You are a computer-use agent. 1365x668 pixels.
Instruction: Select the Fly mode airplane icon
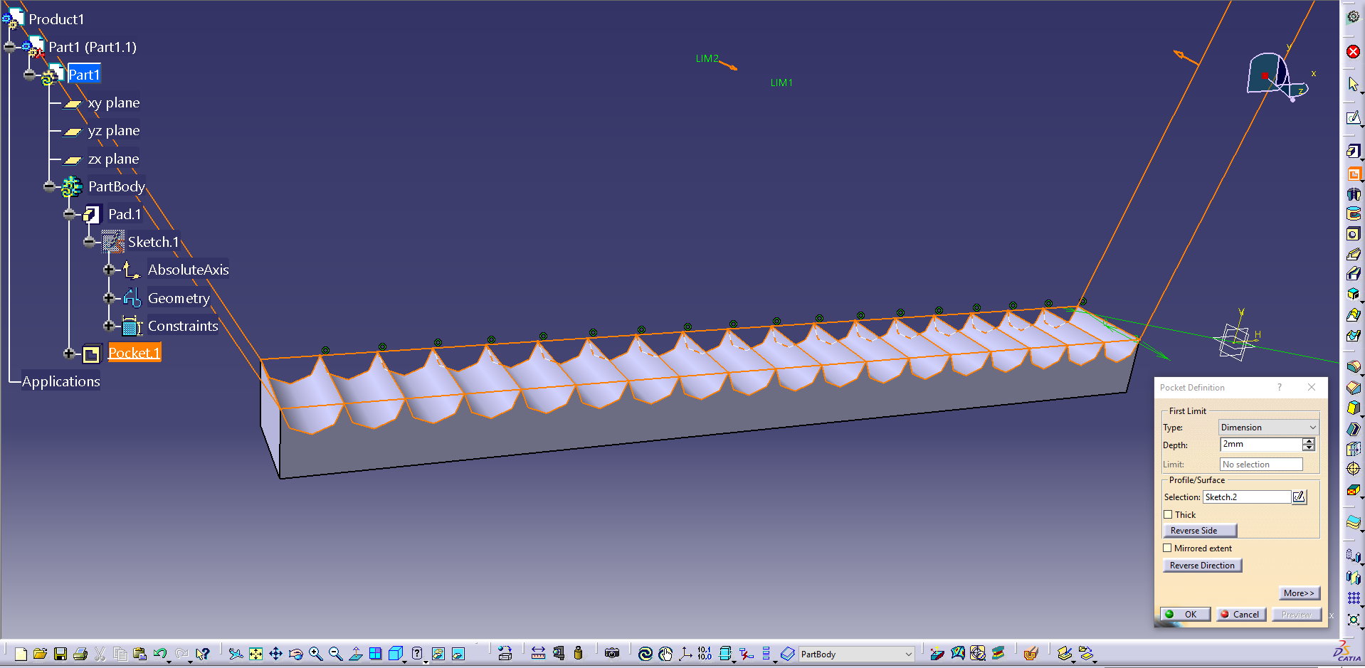click(236, 654)
